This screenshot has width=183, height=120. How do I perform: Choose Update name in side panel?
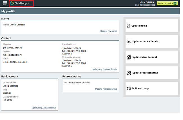click(139, 26)
